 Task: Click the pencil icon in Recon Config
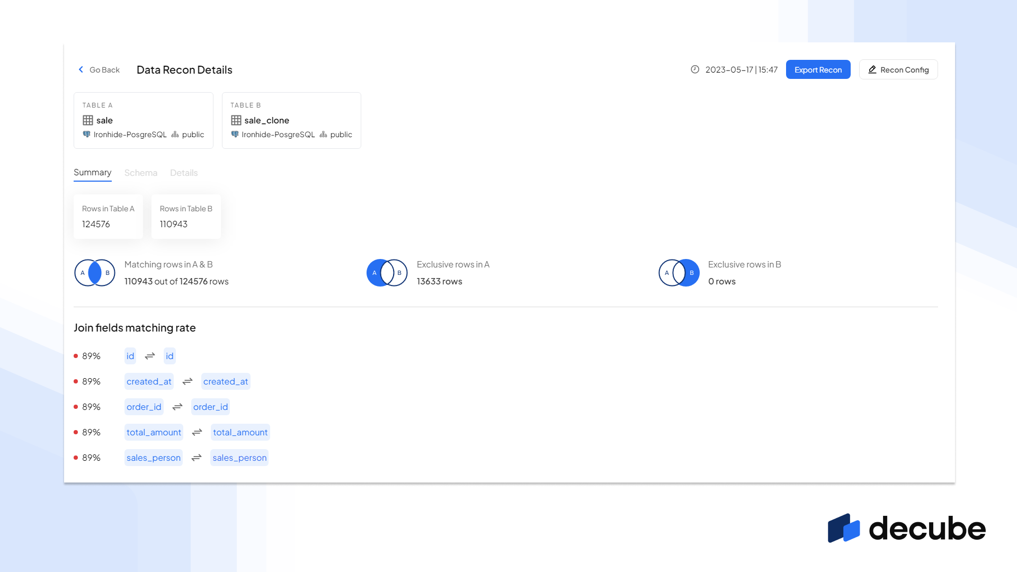click(872, 69)
